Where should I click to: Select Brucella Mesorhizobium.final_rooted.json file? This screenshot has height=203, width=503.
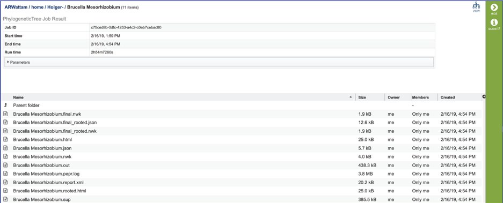(x=55, y=122)
